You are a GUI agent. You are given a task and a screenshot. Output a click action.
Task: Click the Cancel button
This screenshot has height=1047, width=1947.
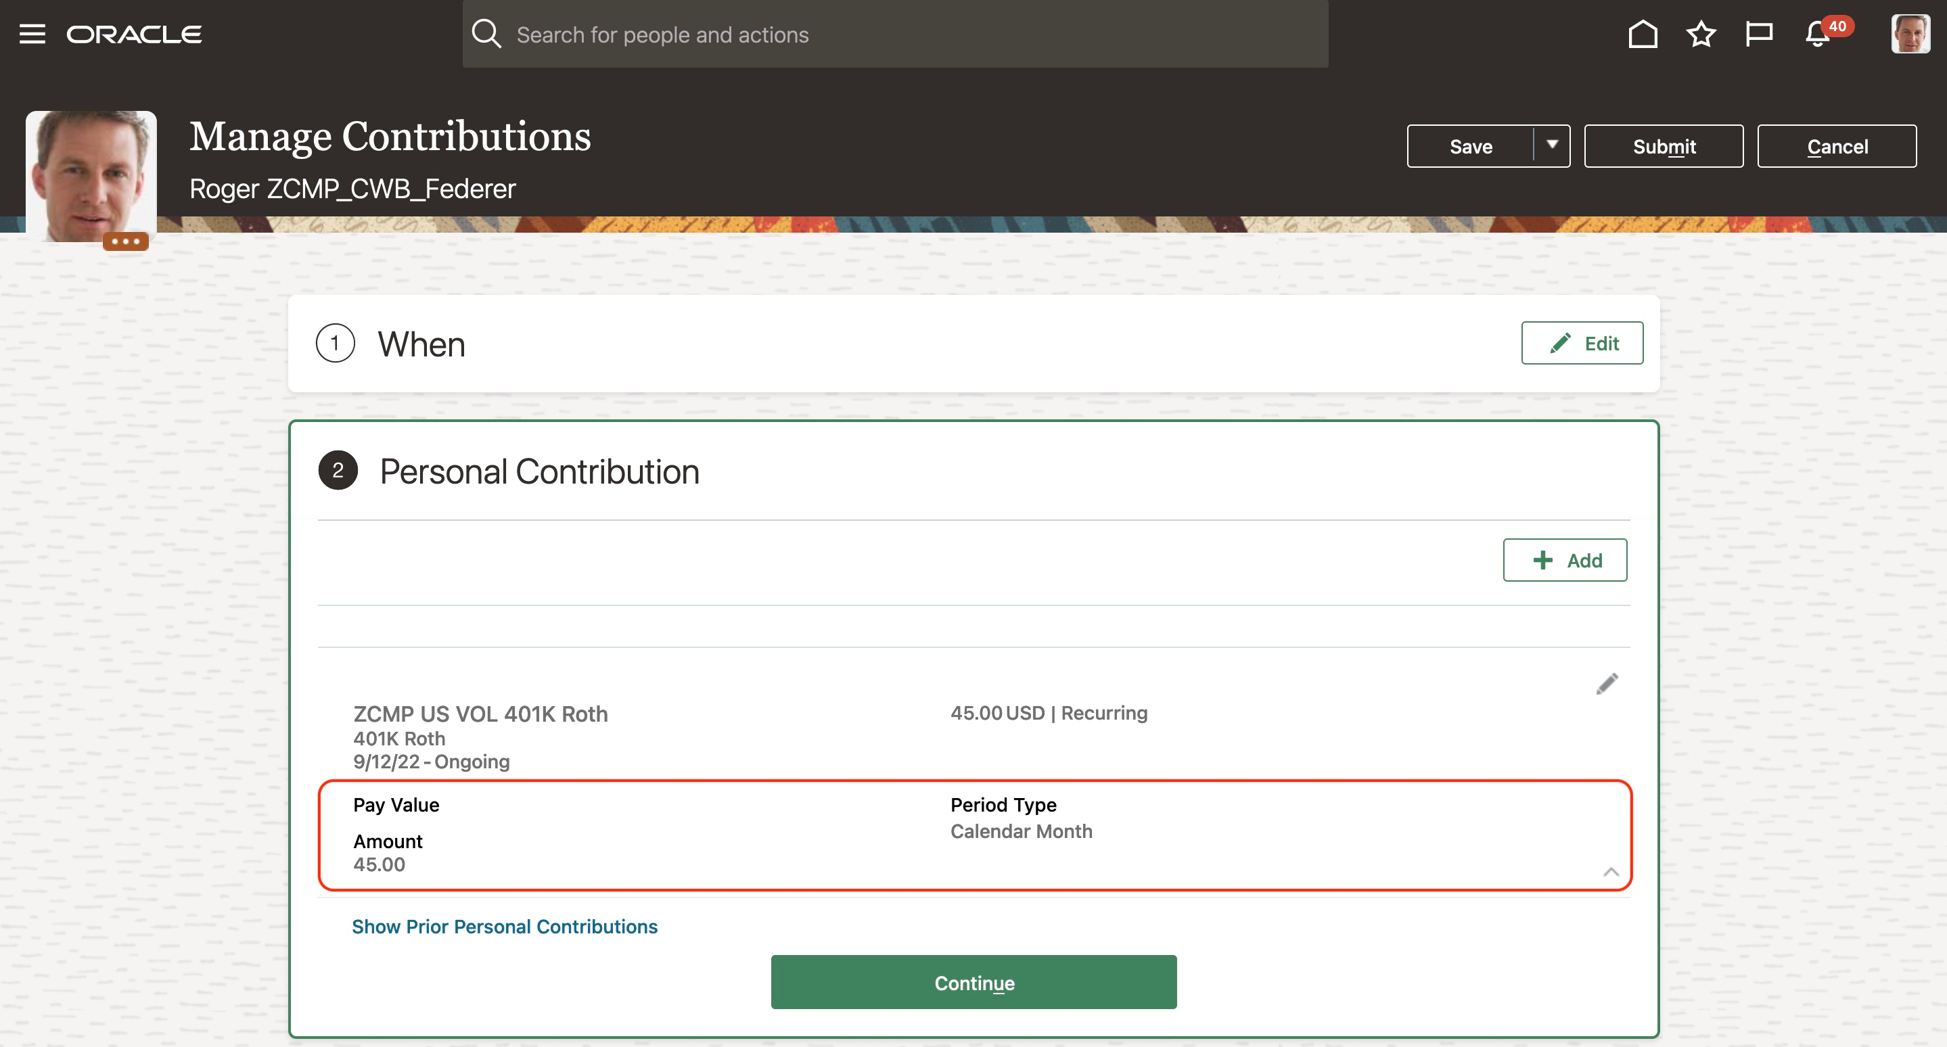[1837, 146]
